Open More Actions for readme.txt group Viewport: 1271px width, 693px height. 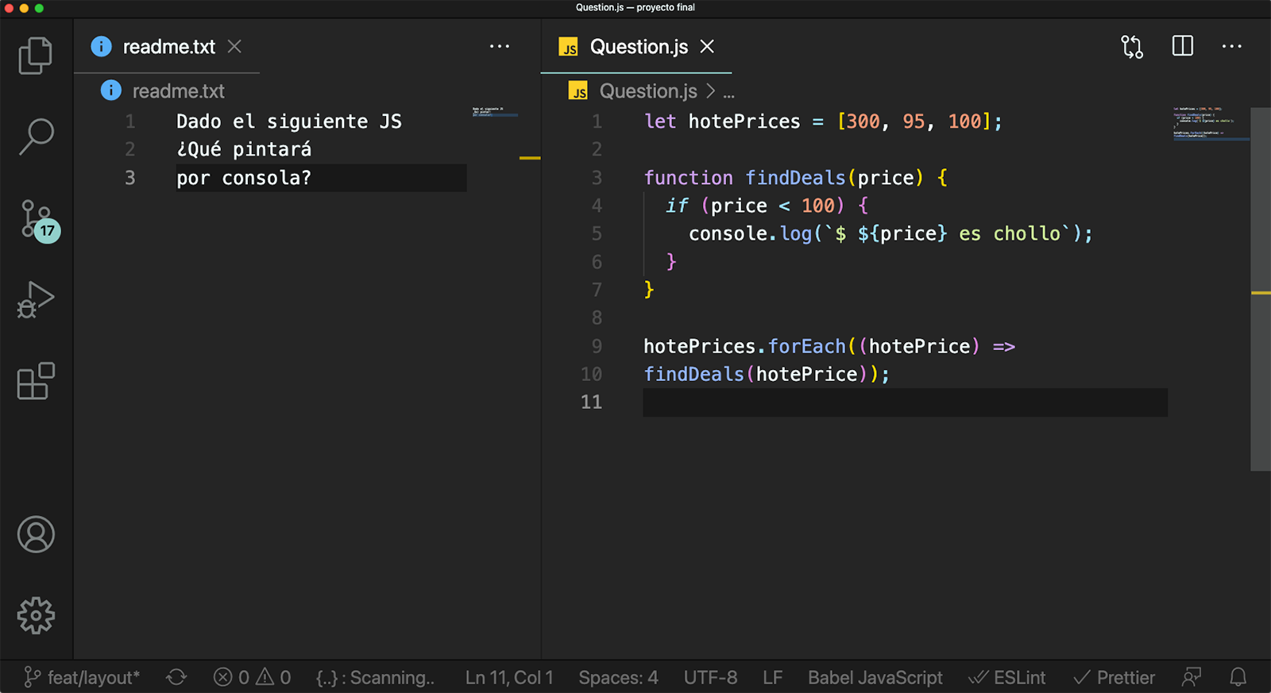(x=500, y=47)
